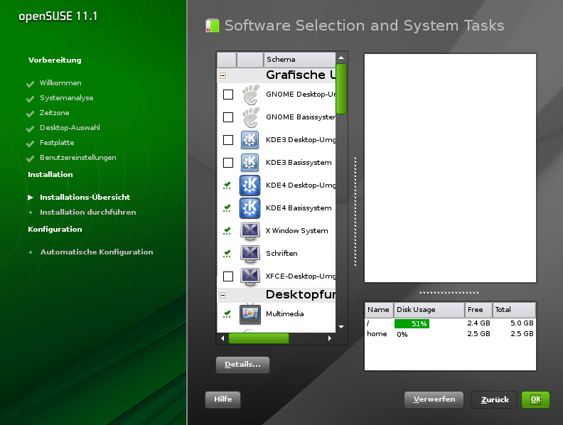Click the X Window System monitor icon
The height and width of the screenshot is (425, 563).
click(x=250, y=232)
